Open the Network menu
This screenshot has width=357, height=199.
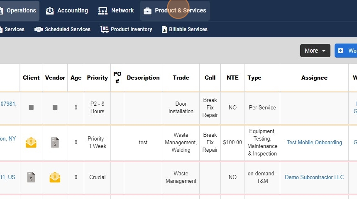tap(116, 11)
